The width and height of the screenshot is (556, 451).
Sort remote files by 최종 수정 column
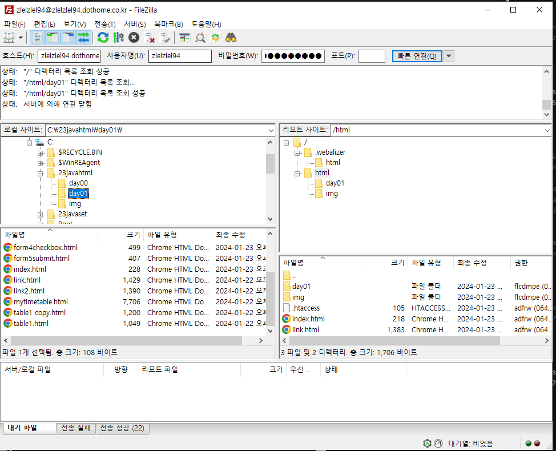click(x=482, y=263)
